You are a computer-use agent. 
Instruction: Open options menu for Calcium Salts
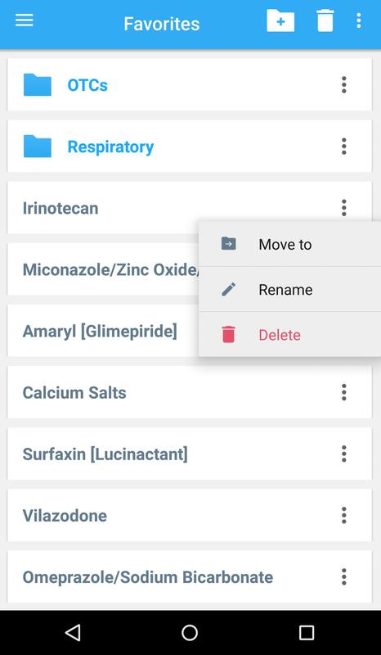[x=344, y=392]
